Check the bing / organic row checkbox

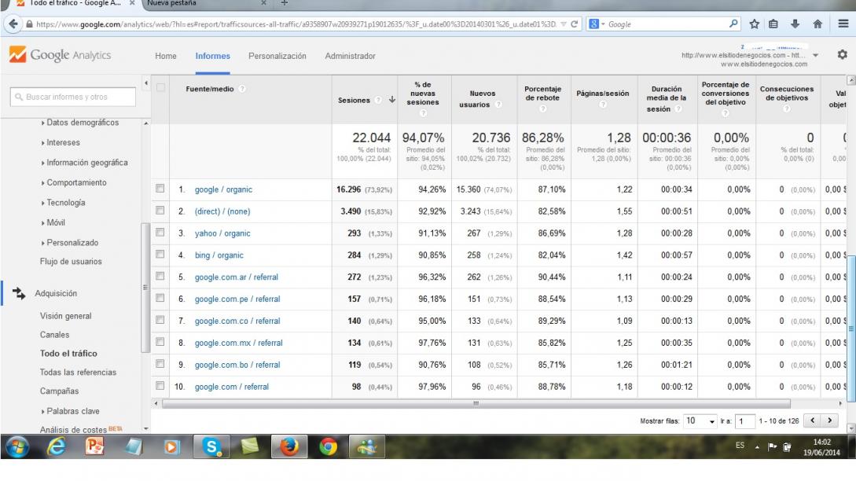pos(160,254)
